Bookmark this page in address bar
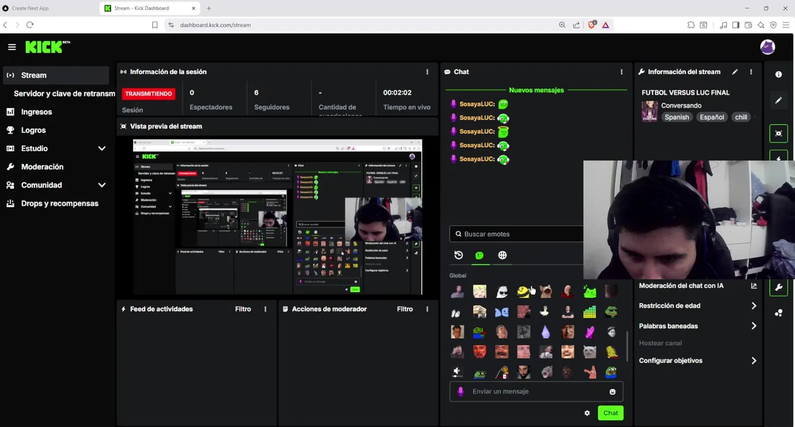Viewport: 795px width, 427px height. pyautogui.click(x=155, y=25)
